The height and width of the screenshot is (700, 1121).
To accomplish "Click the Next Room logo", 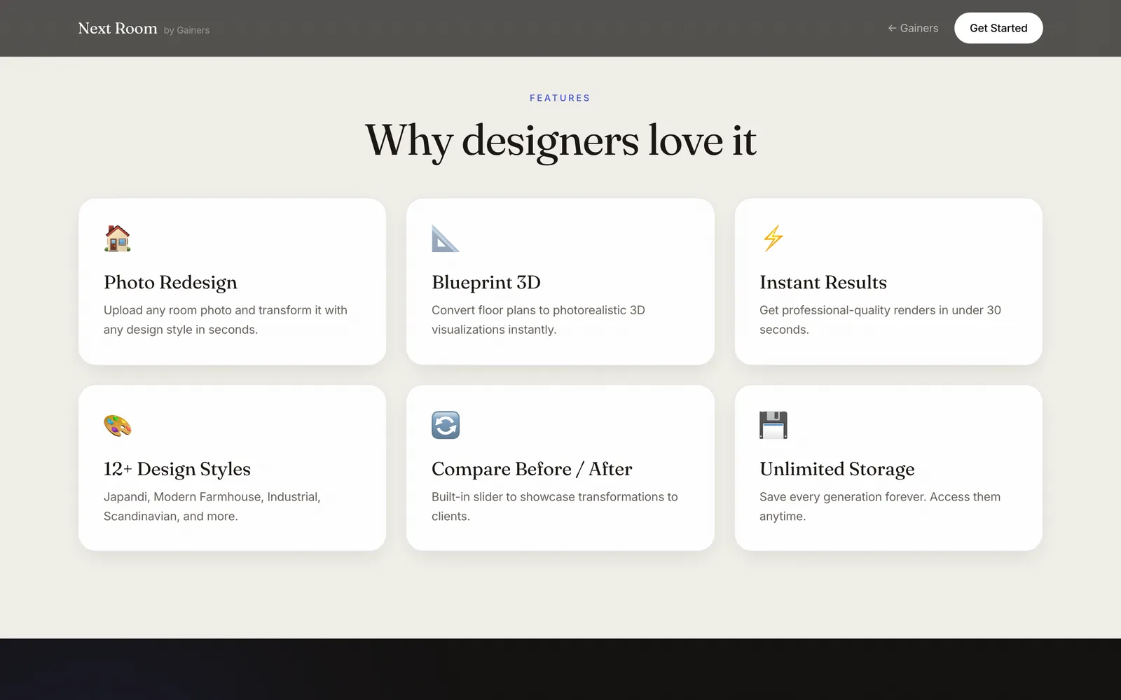I will [x=118, y=28].
